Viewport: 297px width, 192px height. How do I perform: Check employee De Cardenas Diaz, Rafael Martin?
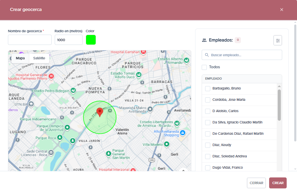click(208, 134)
